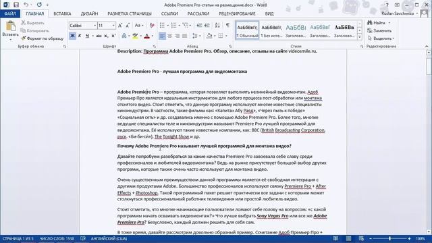
Task: Apply subscript formatting
Action: 107,36
